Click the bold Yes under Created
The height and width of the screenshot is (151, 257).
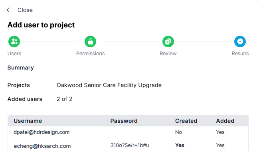click(180, 145)
